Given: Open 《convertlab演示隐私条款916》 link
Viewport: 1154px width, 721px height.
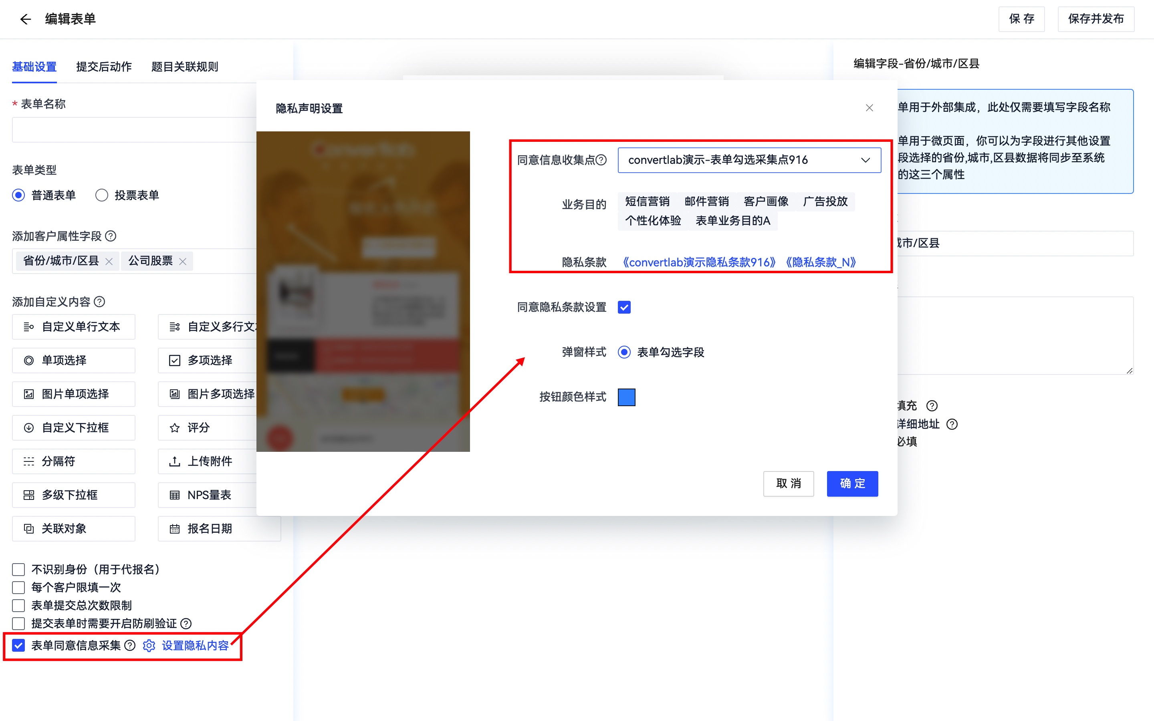Looking at the screenshot, I should click(x=699, y=262).
